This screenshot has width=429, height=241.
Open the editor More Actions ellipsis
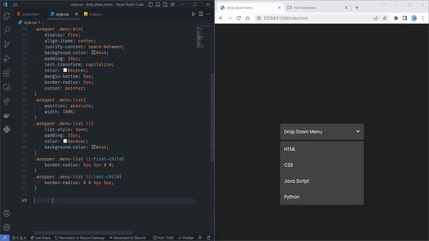coord(208,14)
